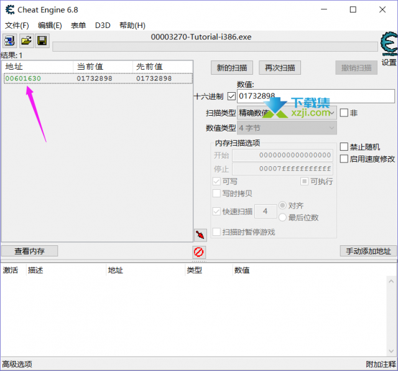The image size is (398, 371).
Task: Open the D3D menu
Action: click(103, 26)
